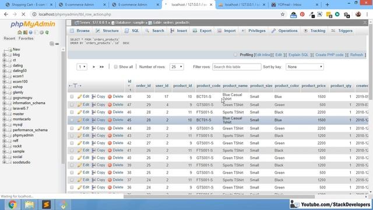
Task: Collapse all in navigation panel icon
Action: (52, 44)
